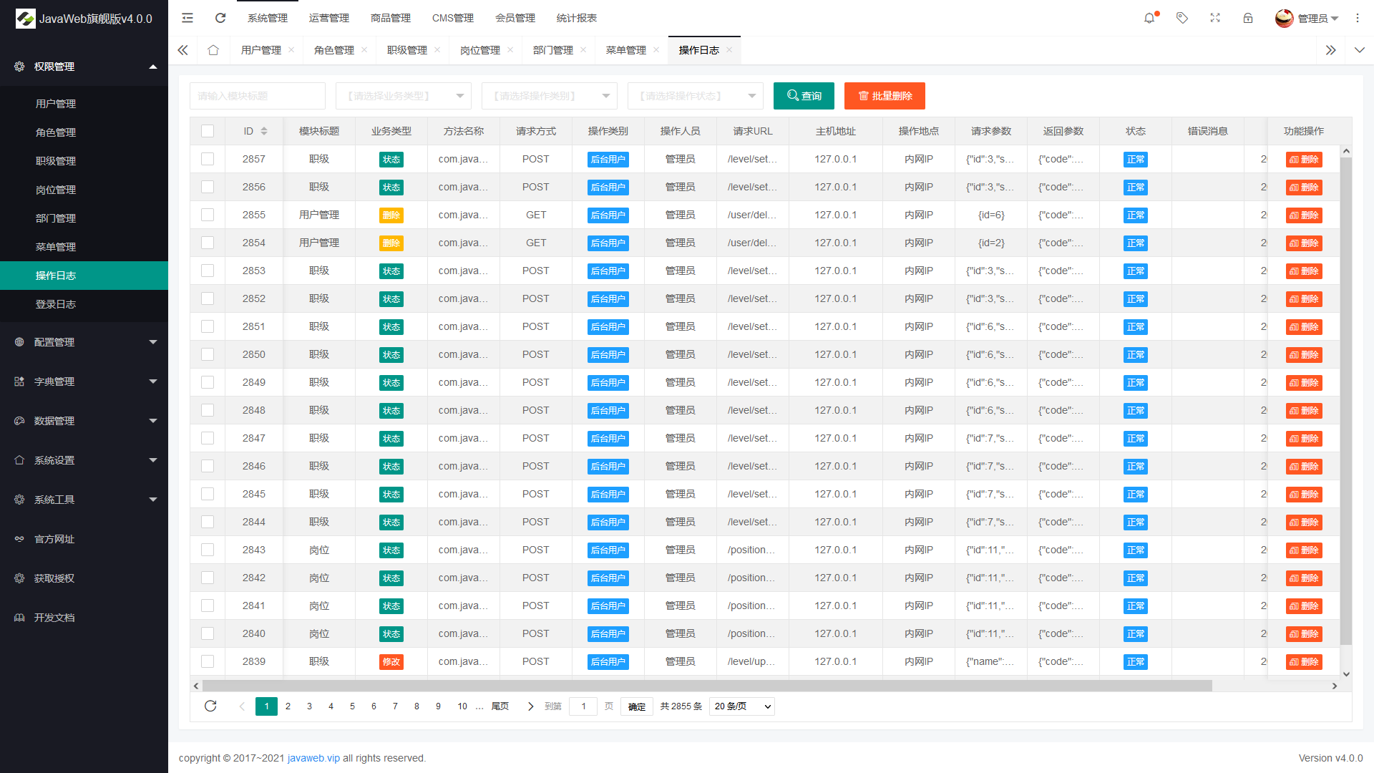Collapse the sidebar with the hamburger icon
Viewport: 1374px width, 773px height.
(x=187, y=18)
